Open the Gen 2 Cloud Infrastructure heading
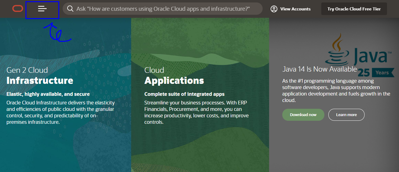The image size is (399, 172). coord(40,75)
